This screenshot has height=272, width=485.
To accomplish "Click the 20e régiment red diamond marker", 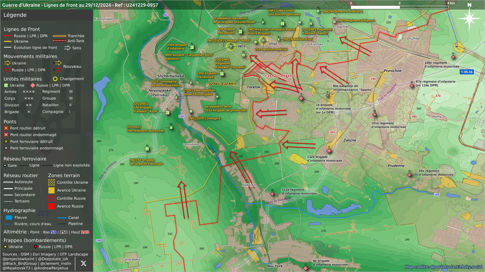I will pos(409,175).
